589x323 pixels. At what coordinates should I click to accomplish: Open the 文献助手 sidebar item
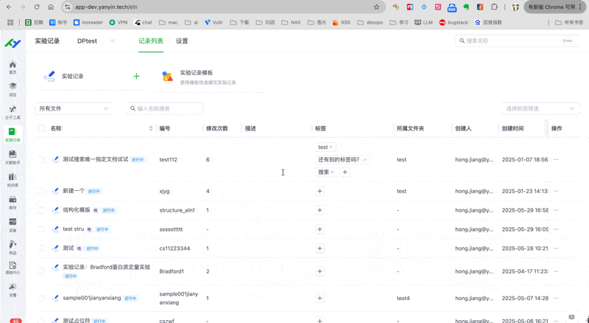click(13, 157)
